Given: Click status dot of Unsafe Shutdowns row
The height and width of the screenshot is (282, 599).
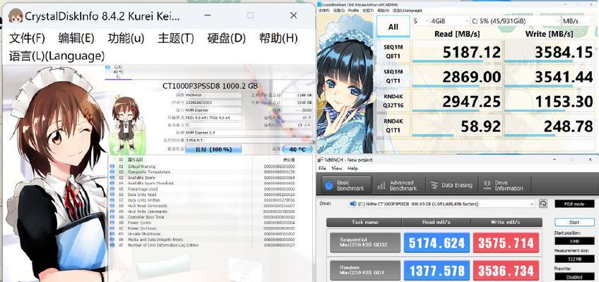Looking at the screenshot, I should click(x=112, y=234).
